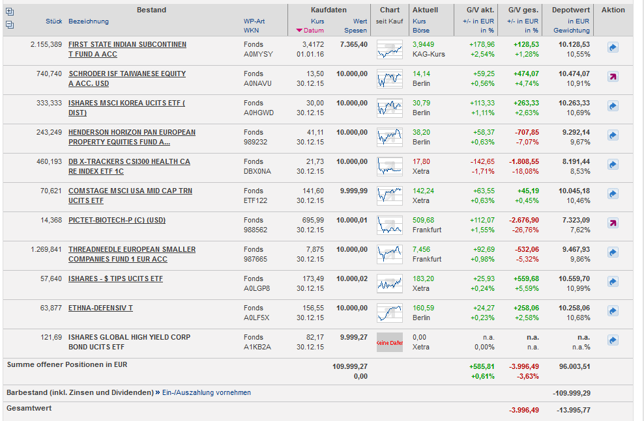Open the chart thumbnail for iShares $ TIPS

390,283
